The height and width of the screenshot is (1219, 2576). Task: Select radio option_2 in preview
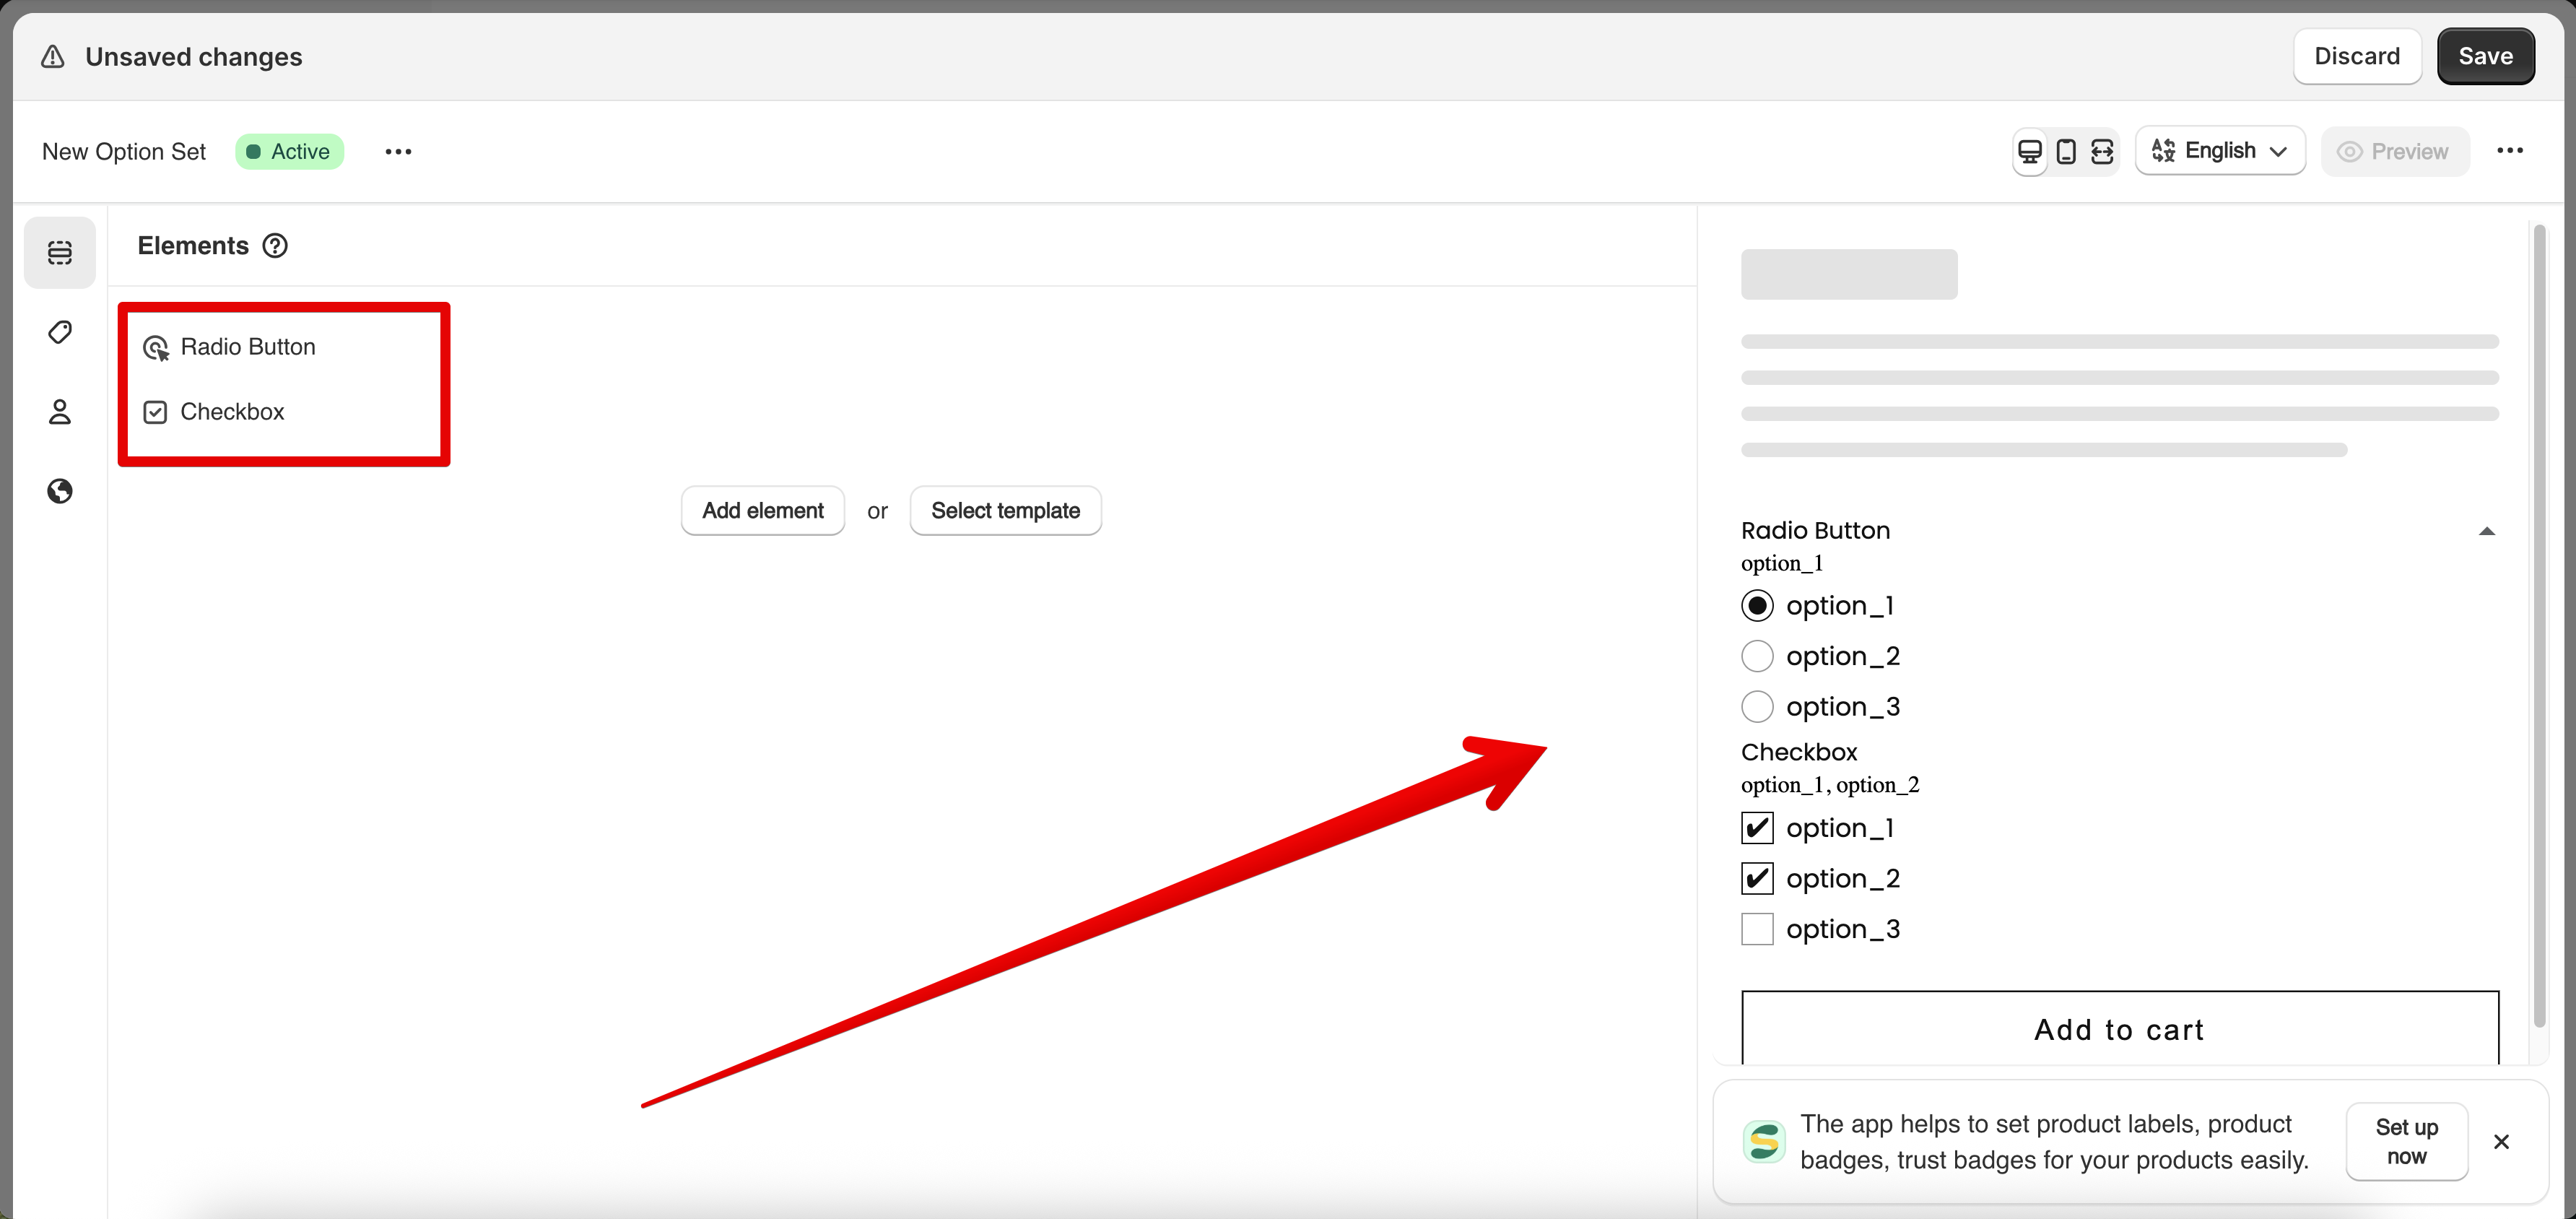click(1757, 656)
